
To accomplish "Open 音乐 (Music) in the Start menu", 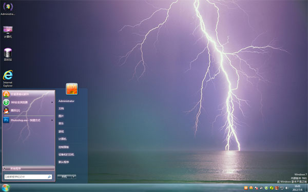I will [61, 123].
